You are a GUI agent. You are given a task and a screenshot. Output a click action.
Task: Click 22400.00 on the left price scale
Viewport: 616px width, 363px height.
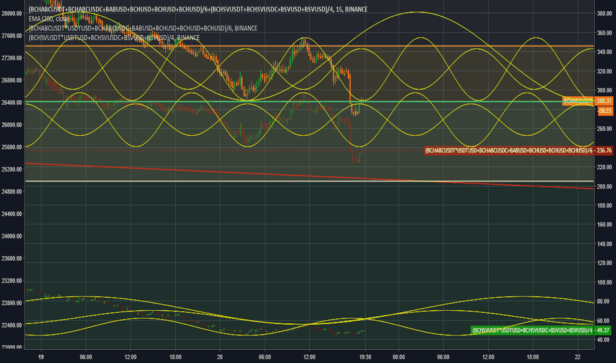[12, 325]
